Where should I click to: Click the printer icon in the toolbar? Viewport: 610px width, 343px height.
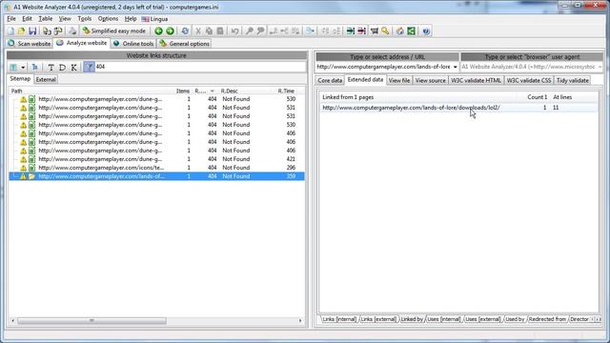72,31
